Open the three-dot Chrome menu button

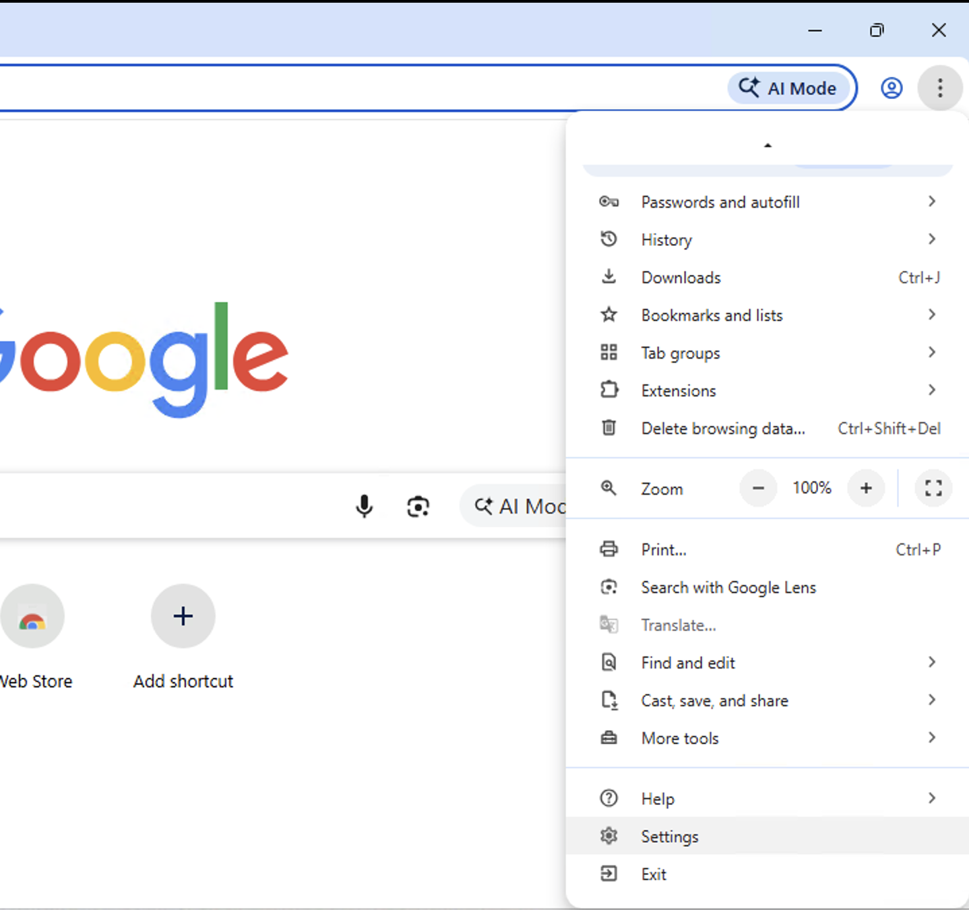(939, 88)
